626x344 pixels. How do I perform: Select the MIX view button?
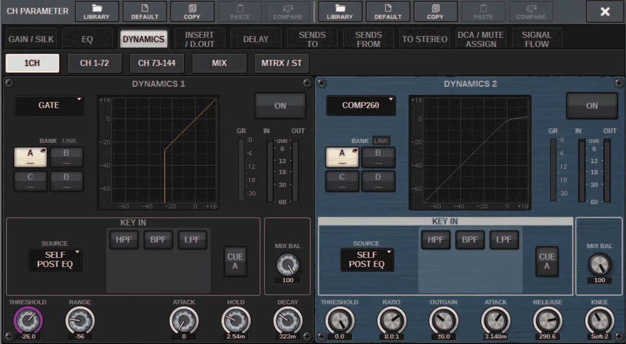219,63
